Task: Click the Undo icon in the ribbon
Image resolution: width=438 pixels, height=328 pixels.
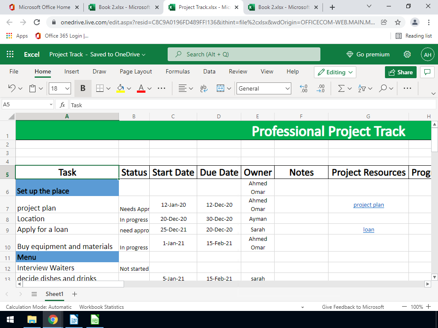Action: pos(12,88)
